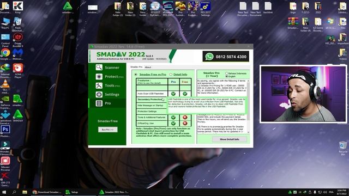349x196 pixels.
Task: Open the GeForce Experience desktop icon
Action: point(5,102)
